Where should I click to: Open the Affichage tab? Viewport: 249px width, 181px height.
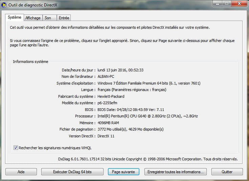[x=33, y=18]
